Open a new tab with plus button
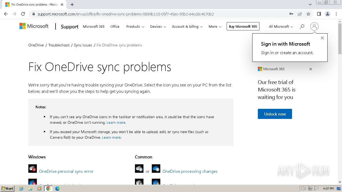 coord(72,5)
